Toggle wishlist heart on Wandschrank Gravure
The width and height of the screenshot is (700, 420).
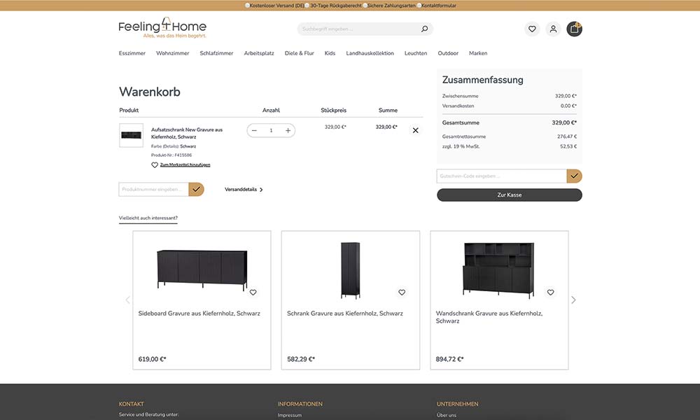[550, 293]
